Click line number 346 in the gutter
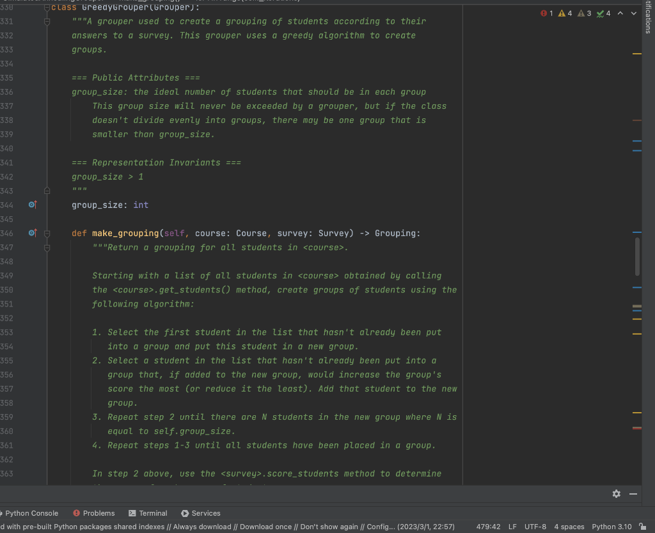Image resolution: width=655 pixels, height=533 pixels. click(6, 233)
